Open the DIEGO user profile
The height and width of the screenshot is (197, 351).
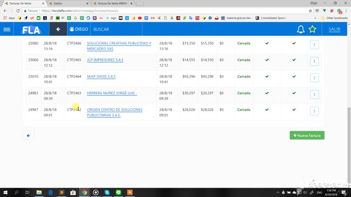(78, 29)
